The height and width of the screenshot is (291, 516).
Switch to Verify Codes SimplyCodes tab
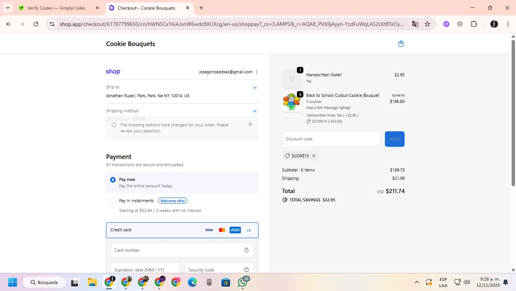tap(56, 8)
